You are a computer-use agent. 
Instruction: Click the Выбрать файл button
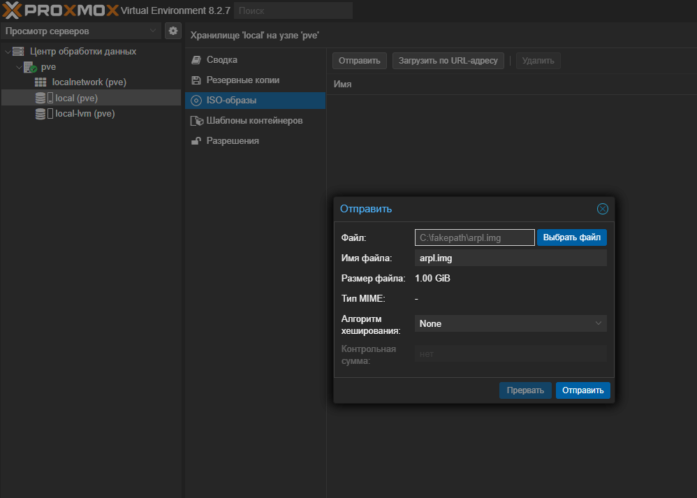click(x=572, y=237)
